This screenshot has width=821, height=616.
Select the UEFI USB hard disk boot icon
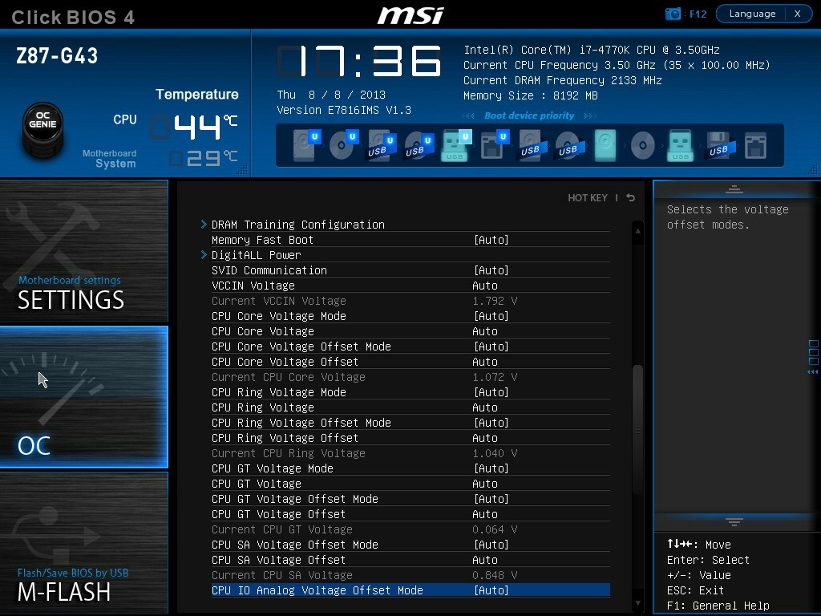[381, 145]
